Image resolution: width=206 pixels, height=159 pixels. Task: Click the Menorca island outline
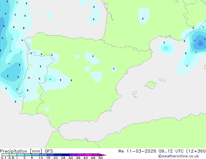[162, 80]
